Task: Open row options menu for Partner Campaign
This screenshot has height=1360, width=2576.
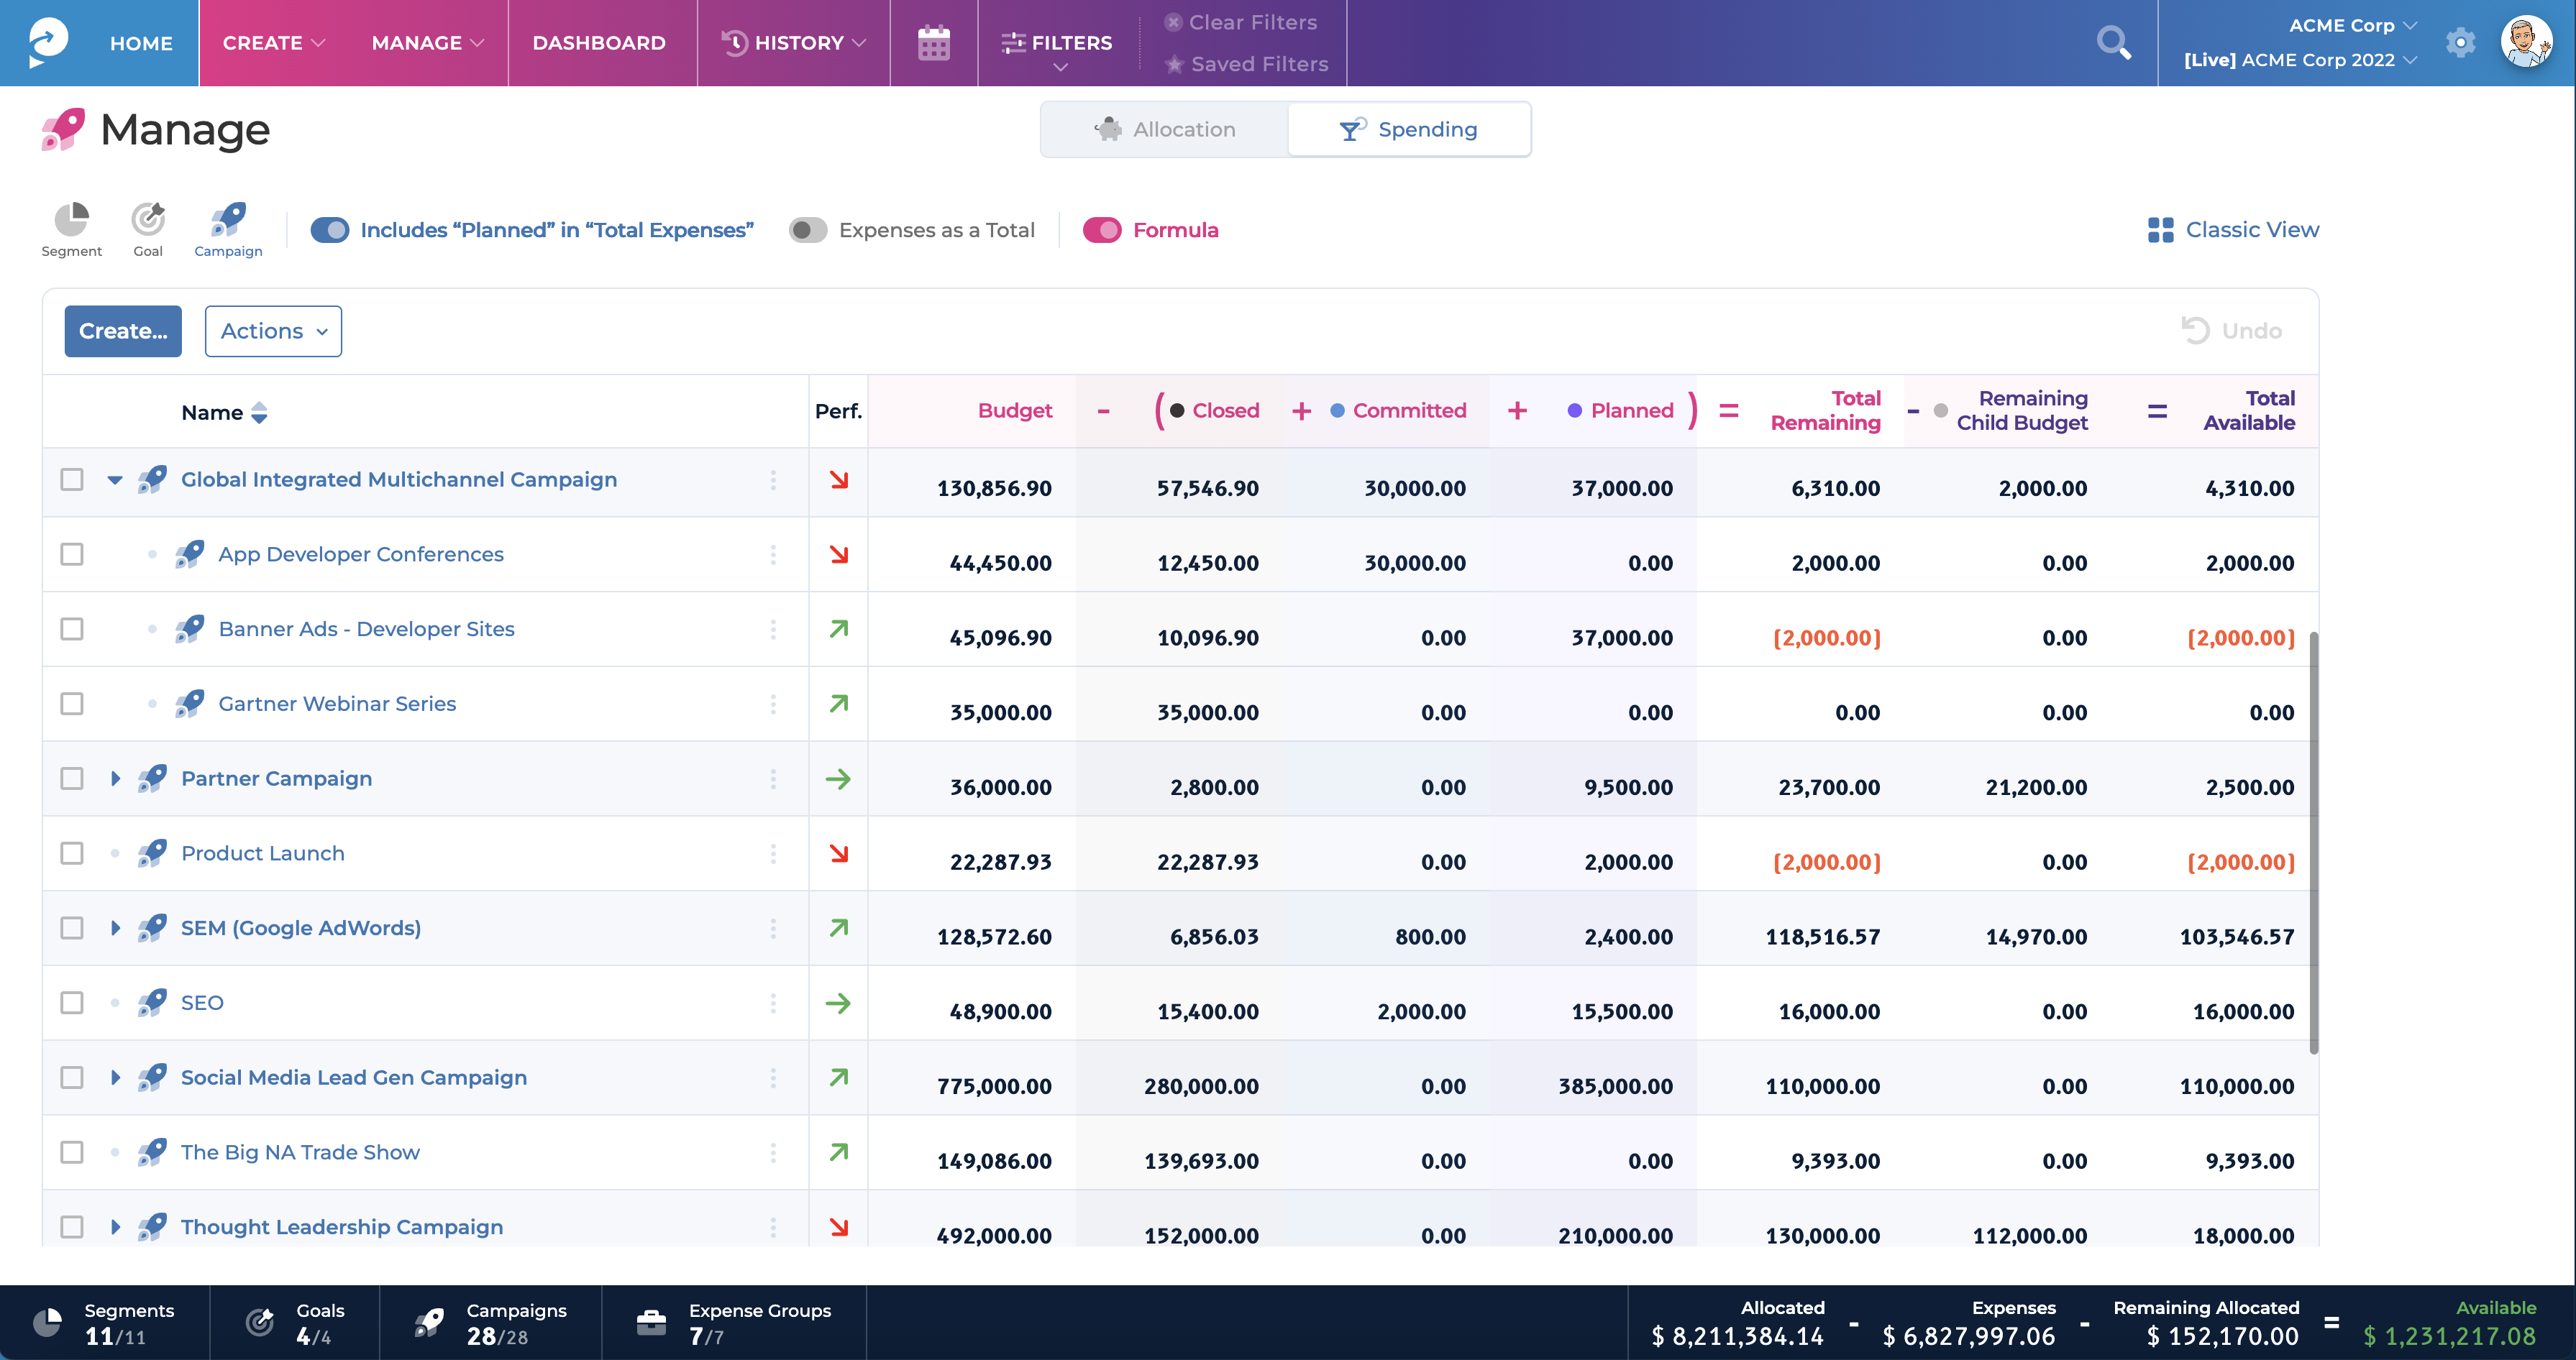Action: pos(773,778)
